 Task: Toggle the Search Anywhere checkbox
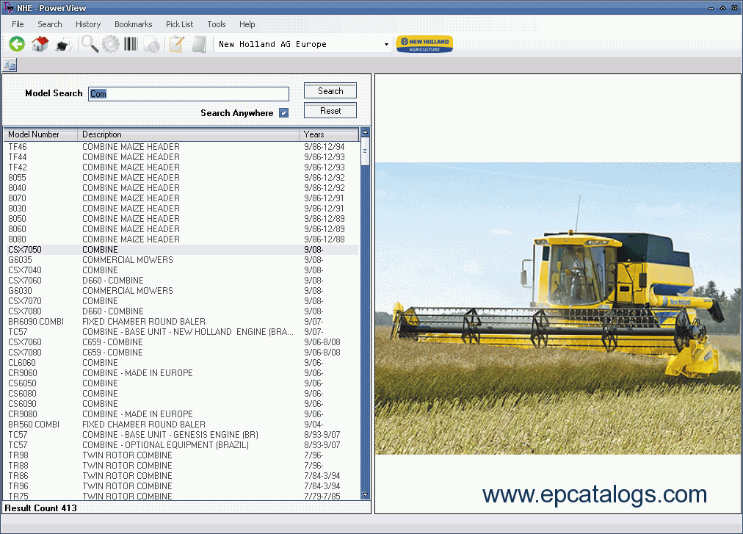coord(283,111)
